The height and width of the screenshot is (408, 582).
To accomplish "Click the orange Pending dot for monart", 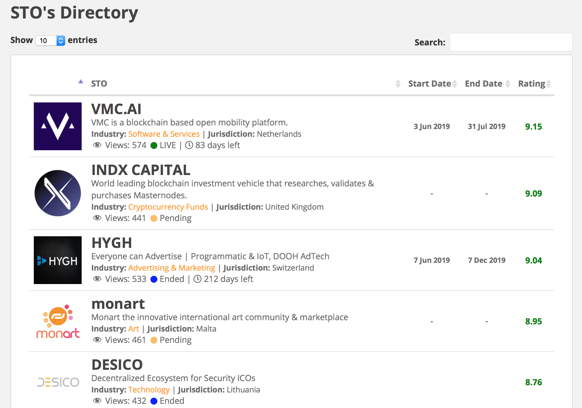I will click(x=154, y=340).
